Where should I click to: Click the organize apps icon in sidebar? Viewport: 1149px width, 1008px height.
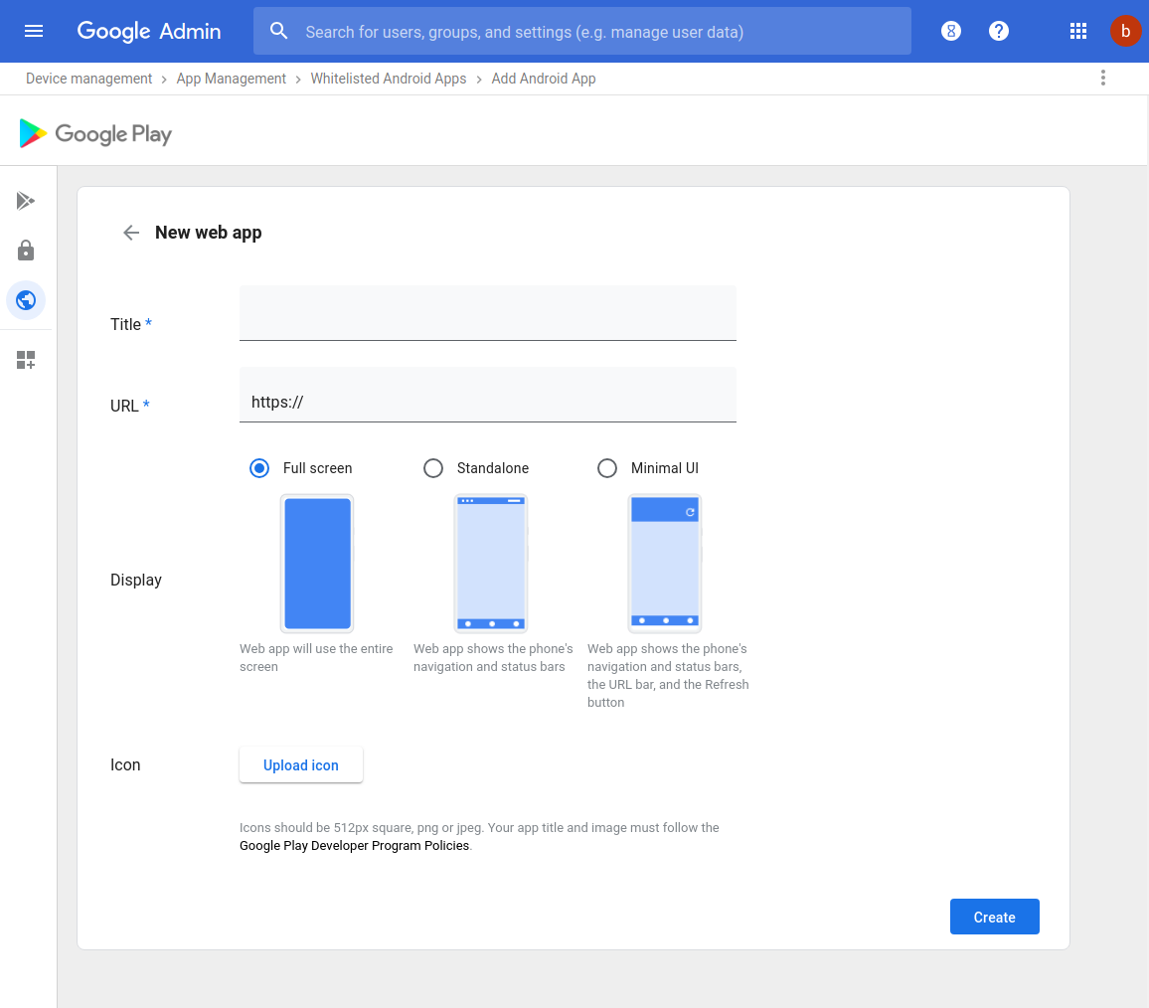[x=26, y=359]
